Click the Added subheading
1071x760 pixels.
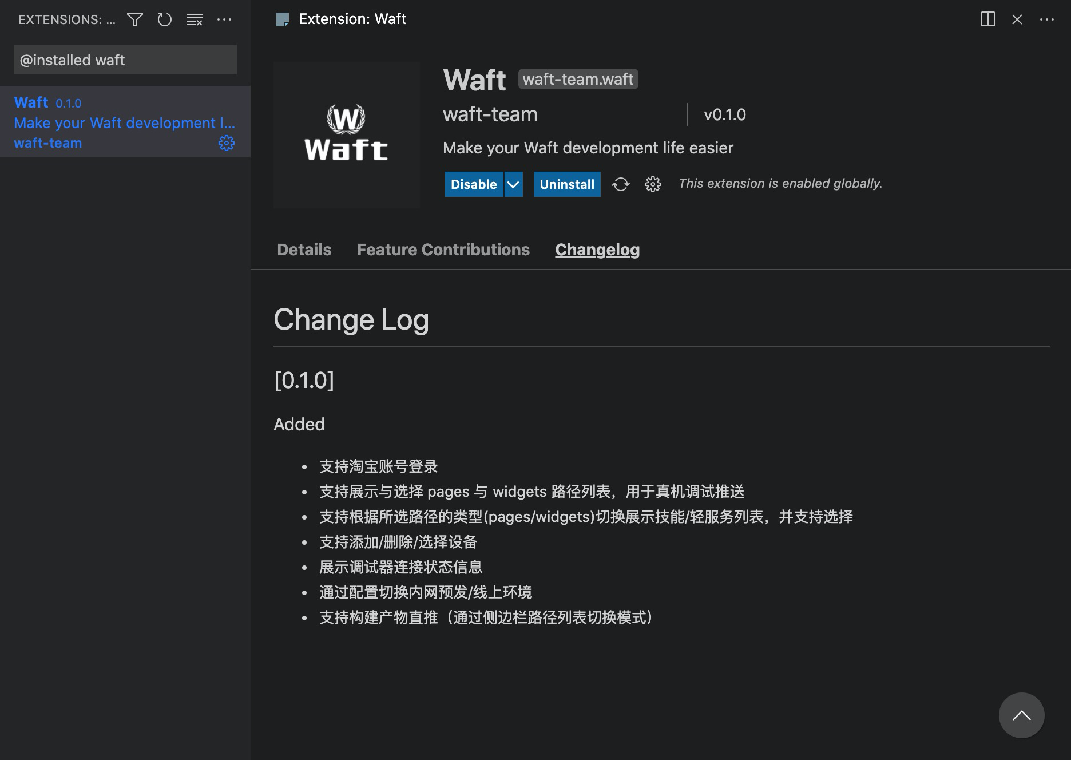[299, 424]
